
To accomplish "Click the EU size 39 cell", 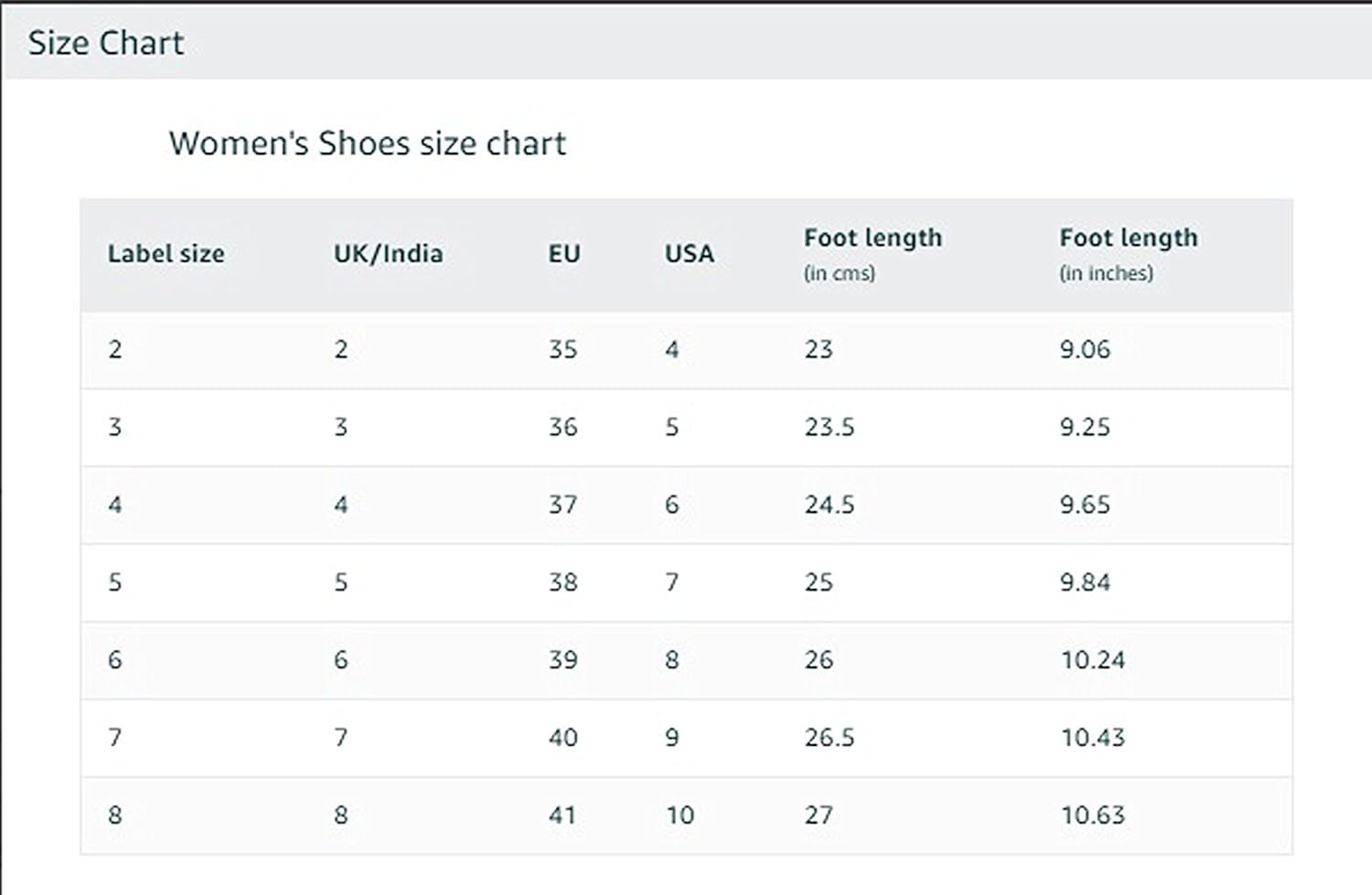I will [563, 660].
